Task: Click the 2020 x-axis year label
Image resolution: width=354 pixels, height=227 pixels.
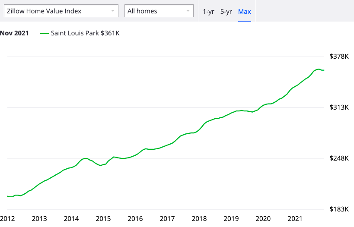Action: (263, 219)
